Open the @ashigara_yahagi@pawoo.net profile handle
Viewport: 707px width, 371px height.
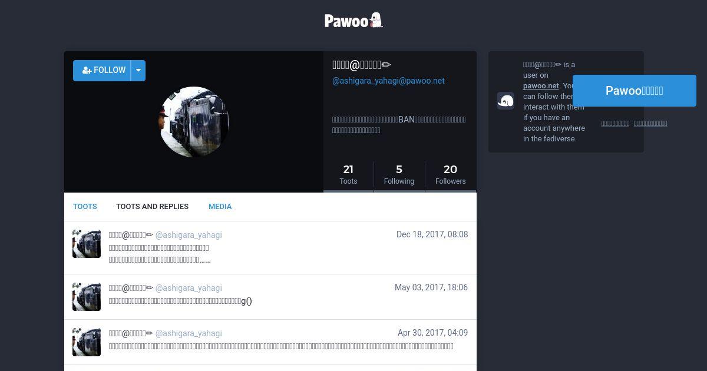[x=388, y=81]
